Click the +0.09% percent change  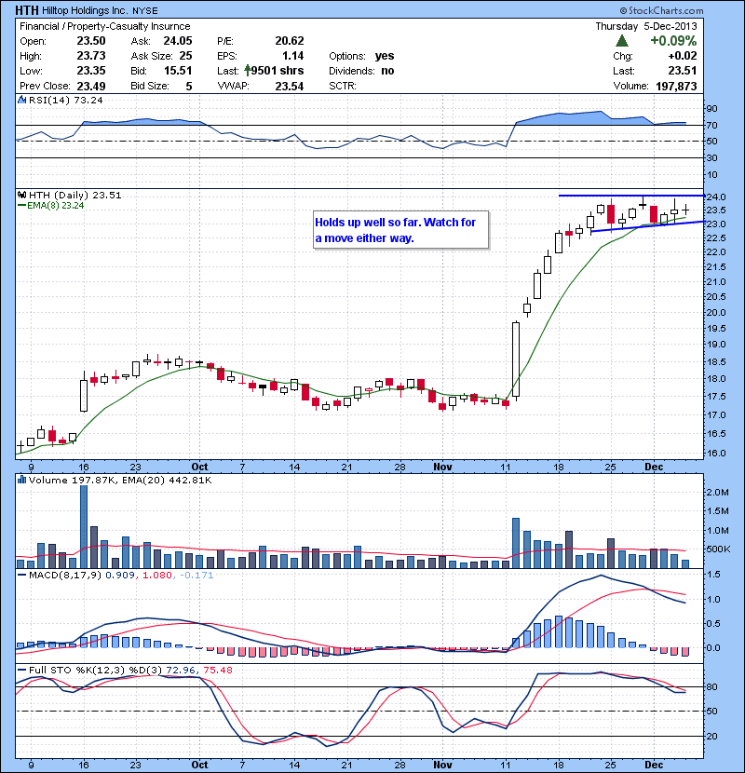tap(673, 40)
